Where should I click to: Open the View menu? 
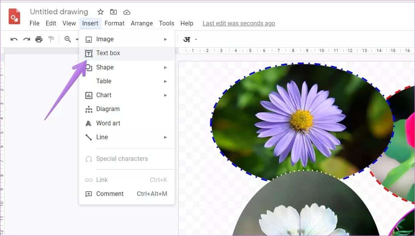[69, 23]
